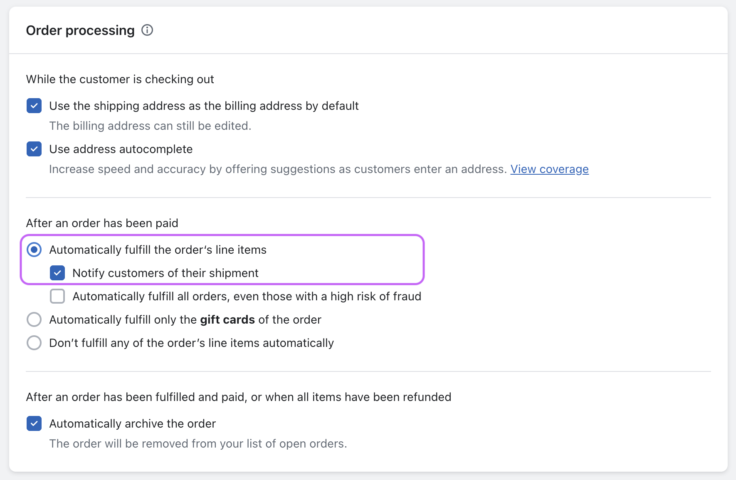Click the 'Automatically archive the order' label text

[132, 424]
